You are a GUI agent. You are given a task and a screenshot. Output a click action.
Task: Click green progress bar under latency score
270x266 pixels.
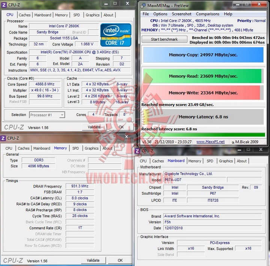click(x=203, y=135)
